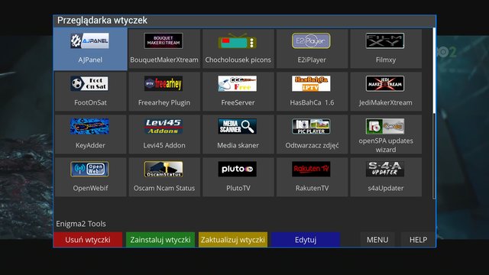489x275 pixels.
Task: Select the S4A Updater icon
Action: 385,169
